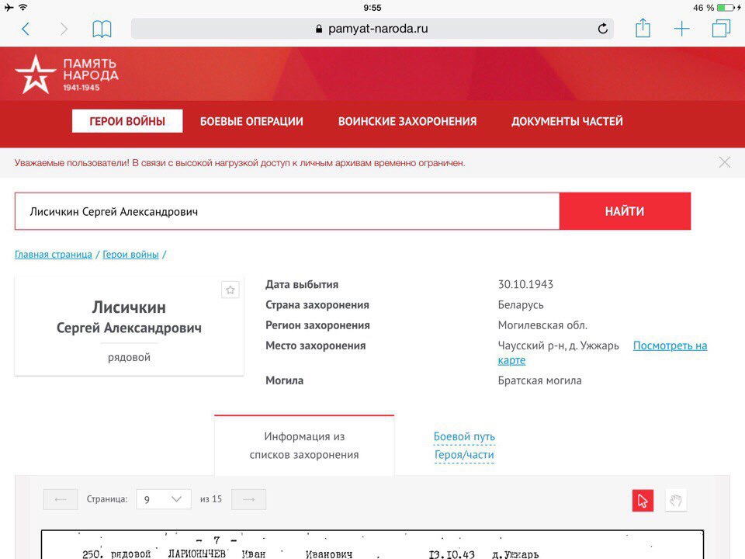The width and height of the screenshot is (745, 559).
Task: Activate the red pointer cursor tool
Action: click(643, 501)
